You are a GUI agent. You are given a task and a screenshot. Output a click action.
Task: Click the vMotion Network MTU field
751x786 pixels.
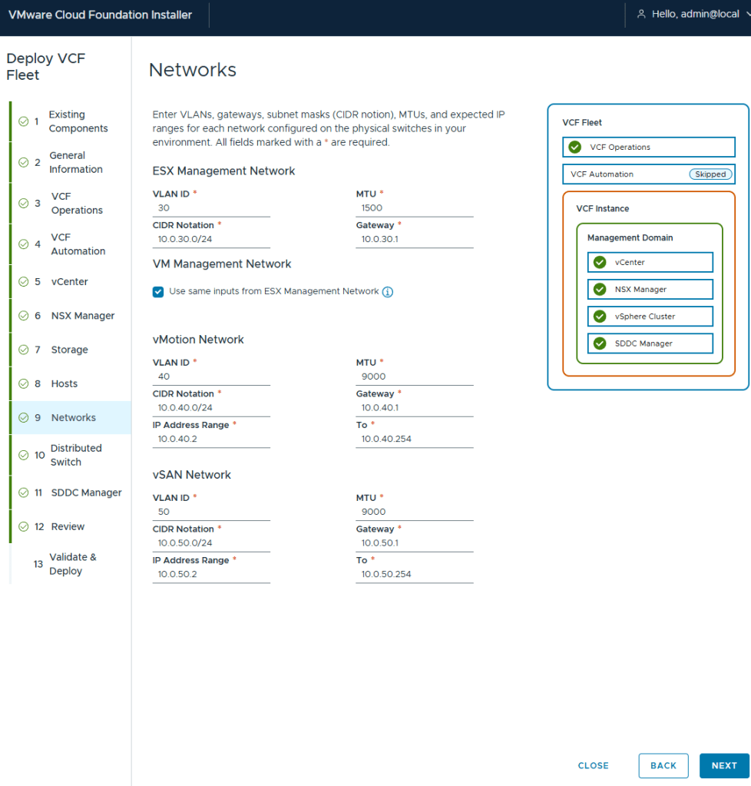tap(414, 376)
